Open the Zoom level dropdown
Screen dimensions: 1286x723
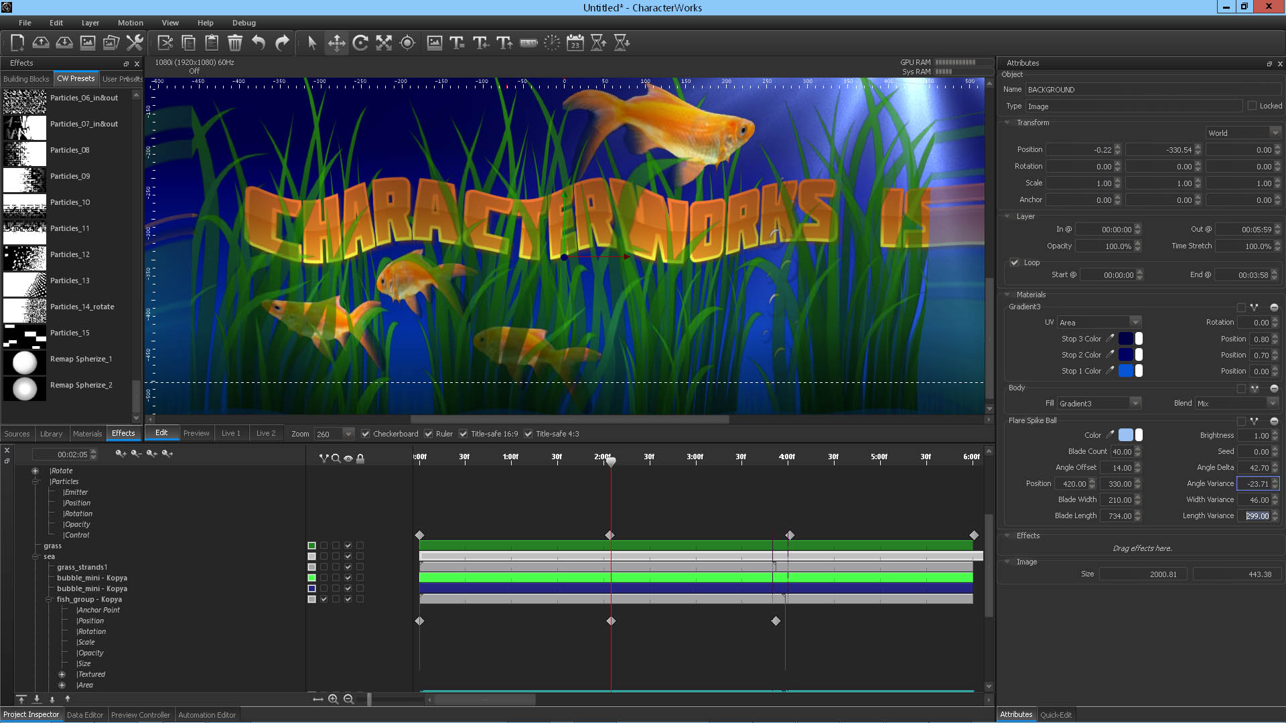(x=348, y=434)
